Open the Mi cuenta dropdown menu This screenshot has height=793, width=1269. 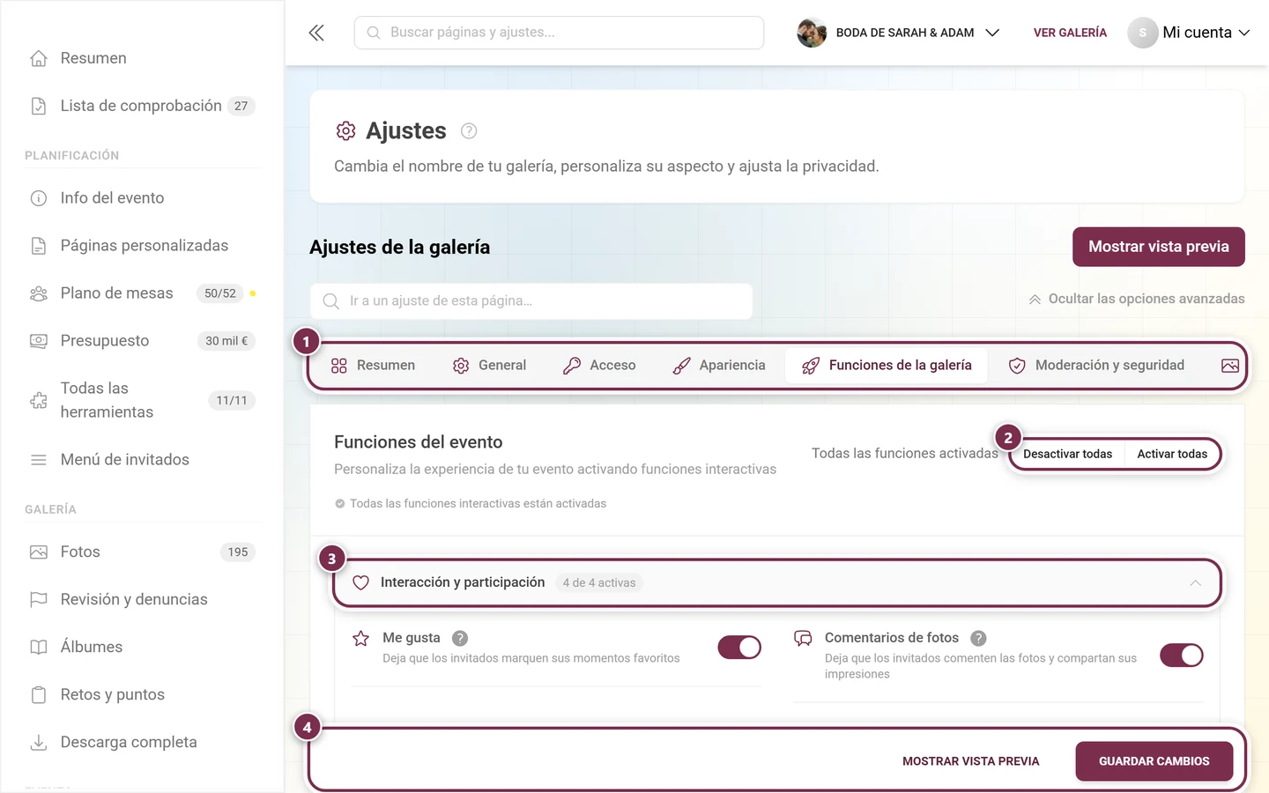tap(1190, 33)
